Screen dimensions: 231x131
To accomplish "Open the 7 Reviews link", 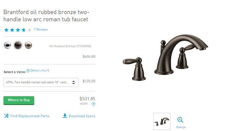I will pos(41,30).
